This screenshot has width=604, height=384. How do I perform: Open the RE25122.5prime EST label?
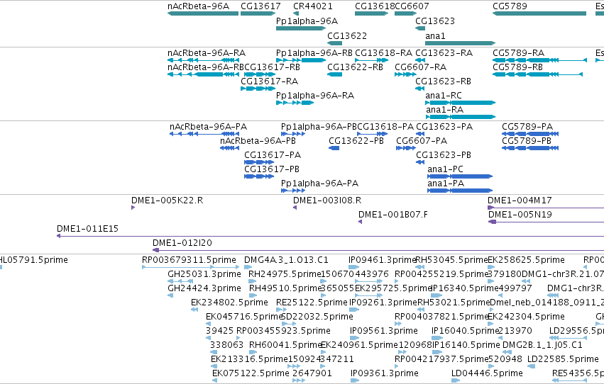(312, 303)
